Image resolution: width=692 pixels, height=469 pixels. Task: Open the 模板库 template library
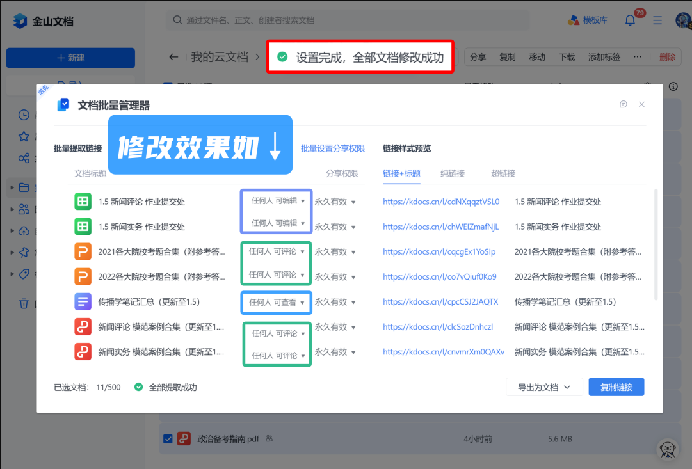(588, 20)
